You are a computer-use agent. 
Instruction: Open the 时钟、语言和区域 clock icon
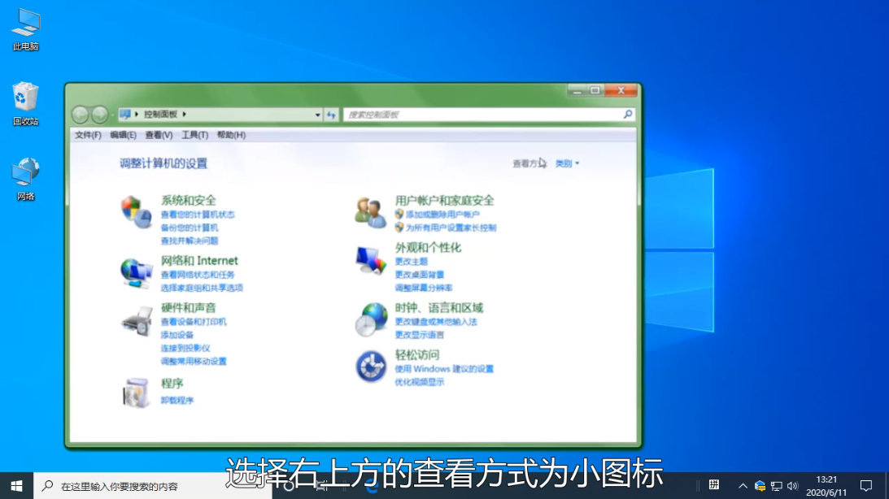pyautogui.click(x=370, y=319)
